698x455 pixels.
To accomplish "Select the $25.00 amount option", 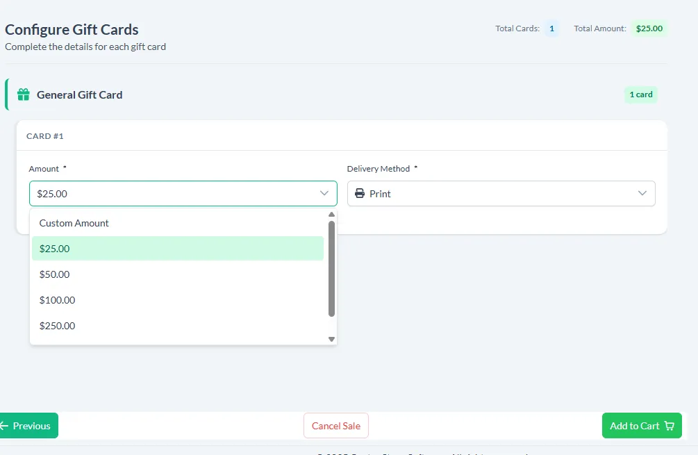I will coord(178,249).
